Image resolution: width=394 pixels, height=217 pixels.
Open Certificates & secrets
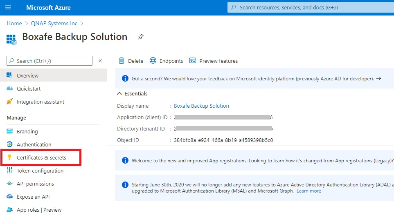(x=41, y=157)
